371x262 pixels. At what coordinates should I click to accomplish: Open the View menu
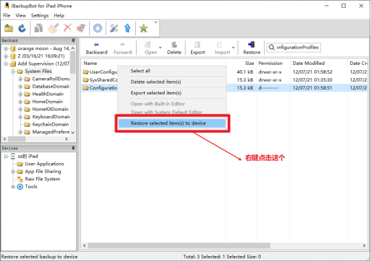point(21,15)
